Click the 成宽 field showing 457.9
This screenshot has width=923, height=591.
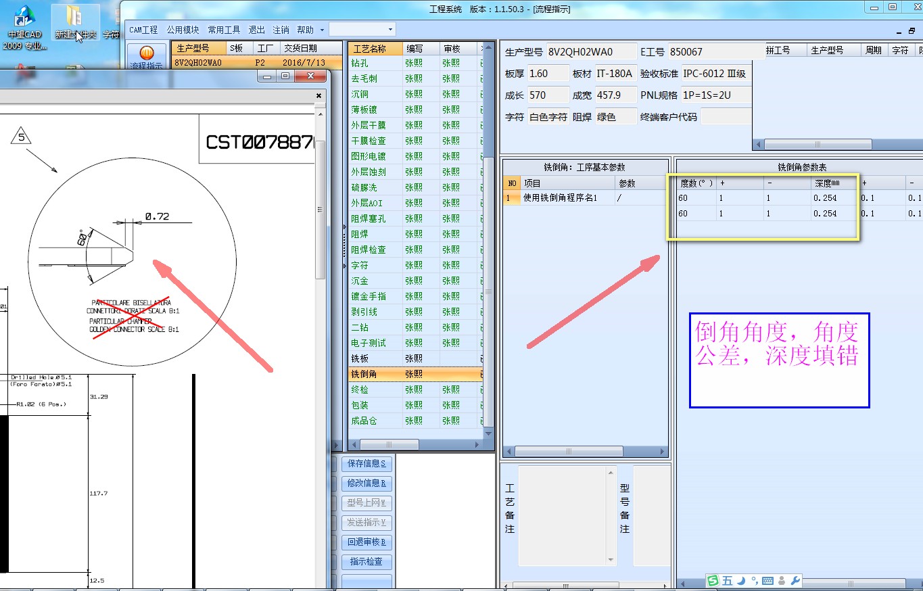(x=615, y=95)
